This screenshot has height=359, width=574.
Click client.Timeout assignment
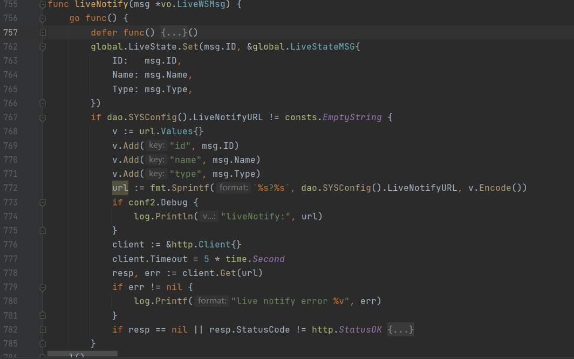(150, 259)
